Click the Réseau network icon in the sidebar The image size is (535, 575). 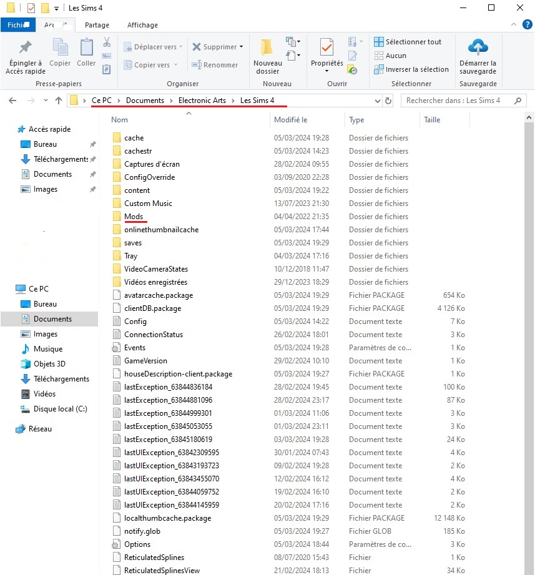pyautogui.click(x=21, y=429)
